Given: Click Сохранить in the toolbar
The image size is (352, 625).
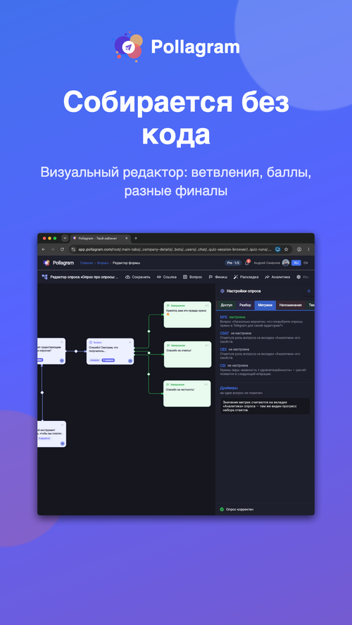Looking at the screenshot, I should (x=138, y=277).
